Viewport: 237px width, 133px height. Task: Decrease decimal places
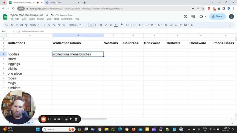[54, 25]
